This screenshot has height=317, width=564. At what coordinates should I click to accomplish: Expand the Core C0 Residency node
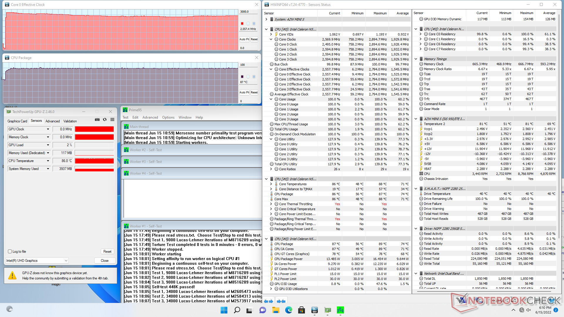coord(420,34)
